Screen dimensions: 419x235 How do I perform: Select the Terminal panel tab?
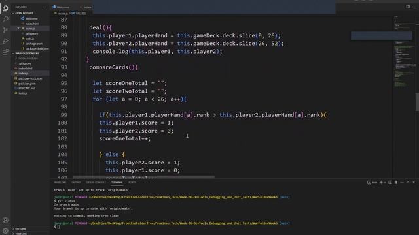click(x=117, y=183)
